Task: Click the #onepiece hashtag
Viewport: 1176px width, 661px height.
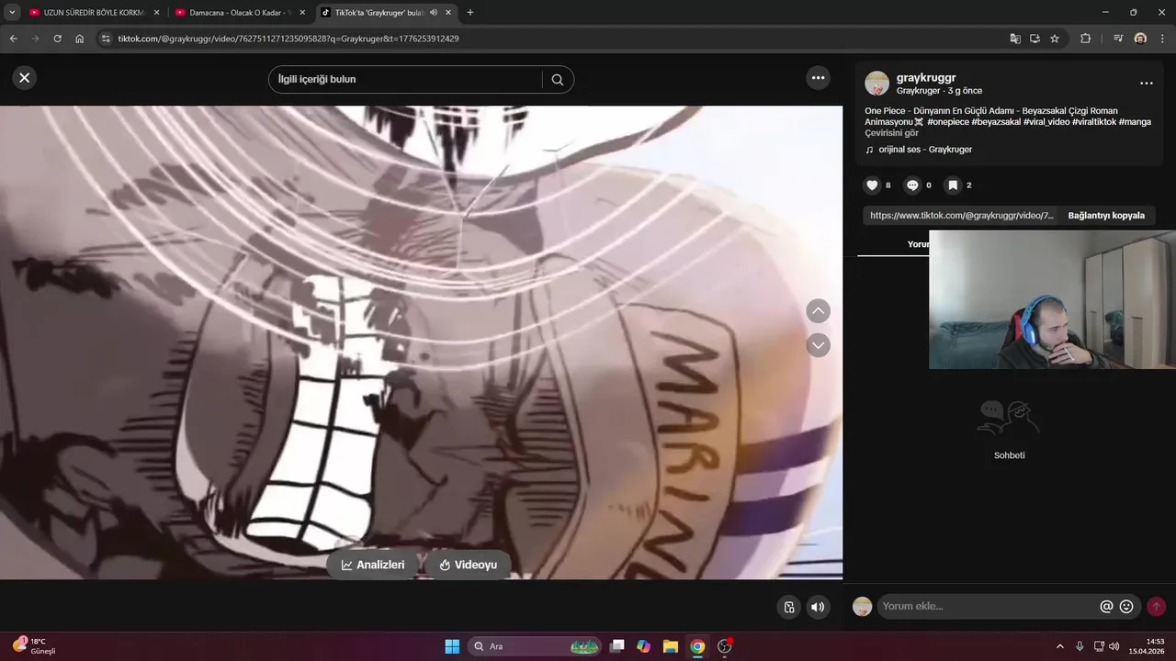Action: (x=947, y=122)
